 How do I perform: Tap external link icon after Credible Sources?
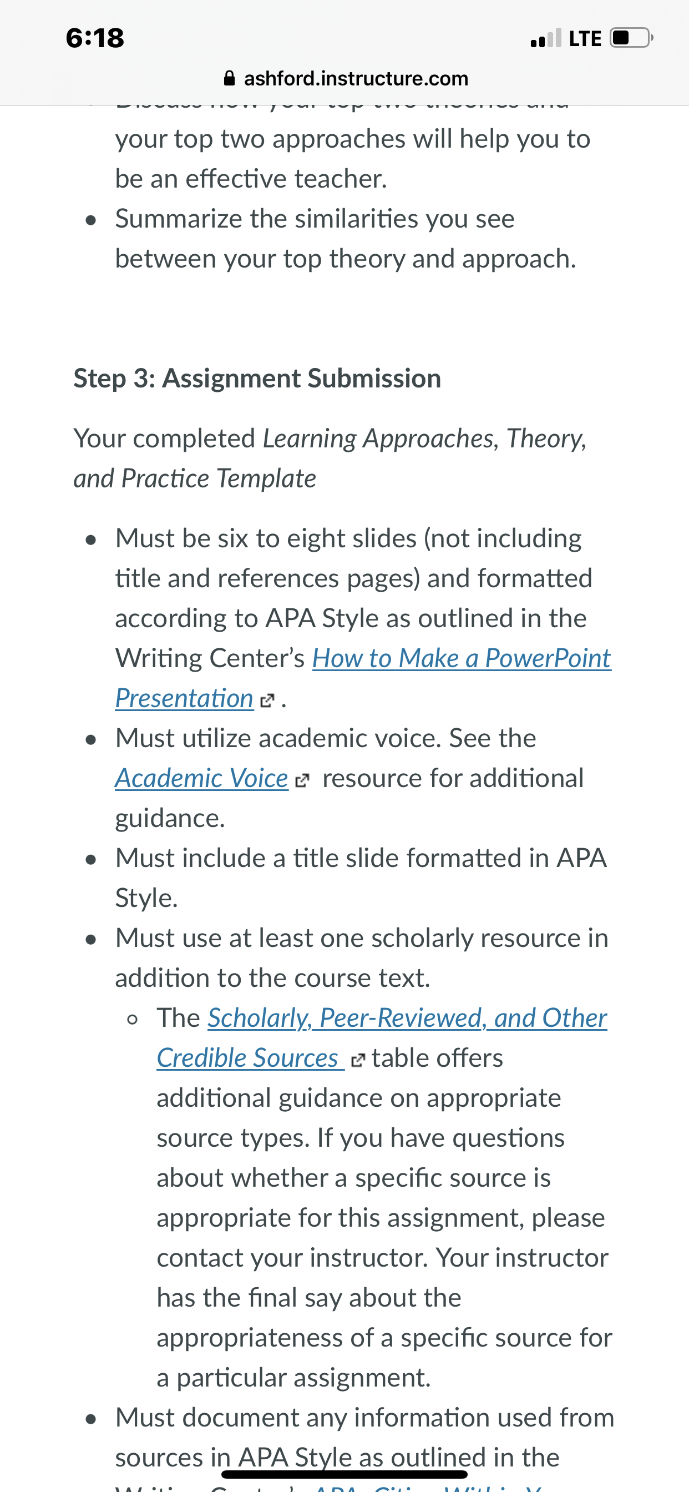358,1061
